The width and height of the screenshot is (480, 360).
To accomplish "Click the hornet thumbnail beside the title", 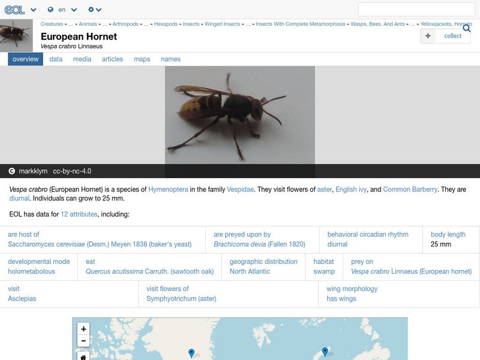I will click(16, 35).
